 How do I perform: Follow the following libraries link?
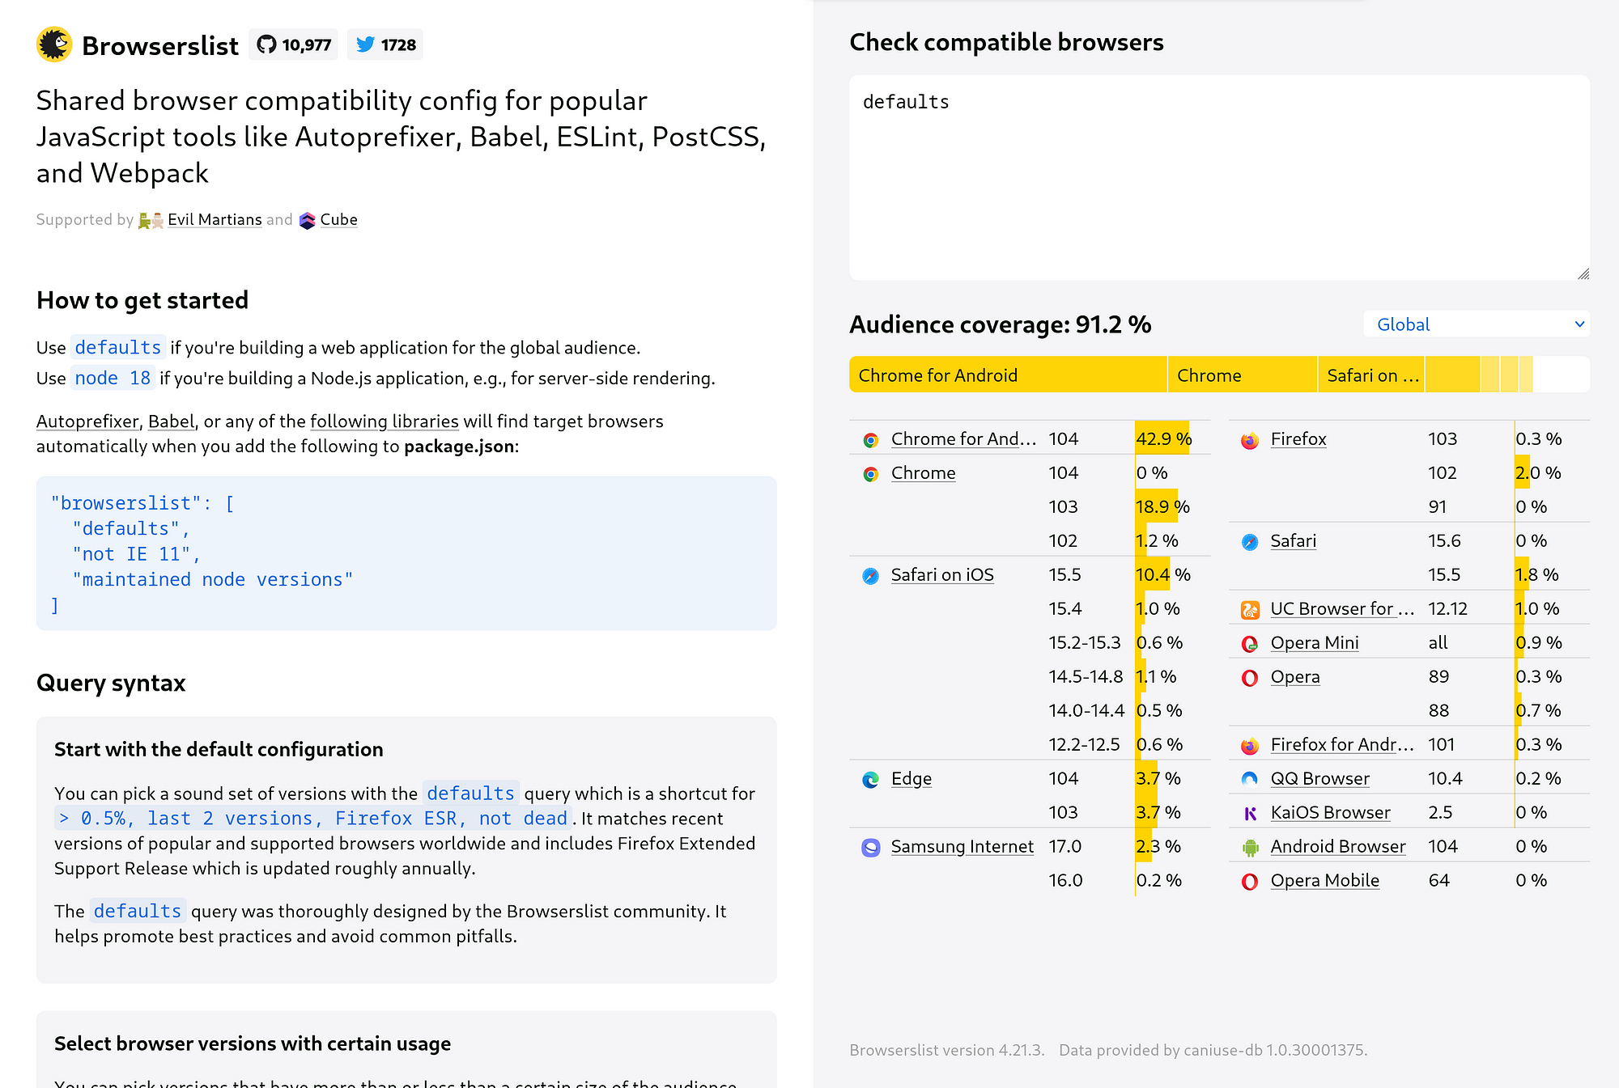[x=385, y=421]
